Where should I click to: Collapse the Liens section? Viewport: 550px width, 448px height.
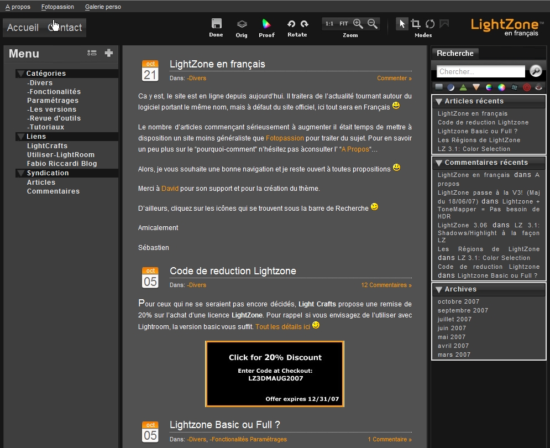click(21, 137)
